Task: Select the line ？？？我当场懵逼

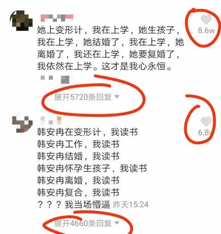Action: [x=74, y=205]
